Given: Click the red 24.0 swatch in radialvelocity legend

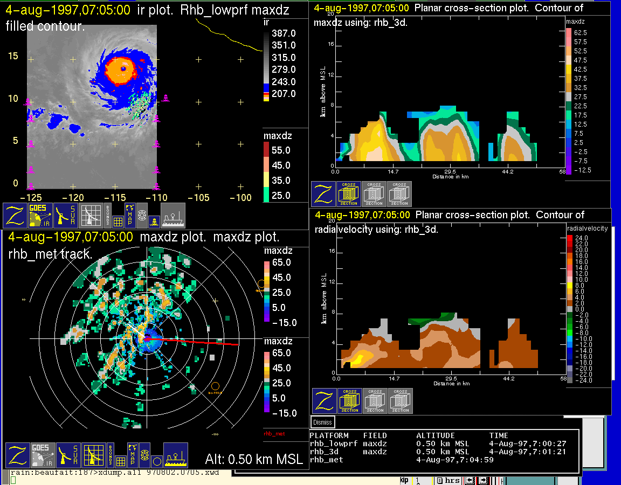Looking at the screenshot, I should click(571, 238).
